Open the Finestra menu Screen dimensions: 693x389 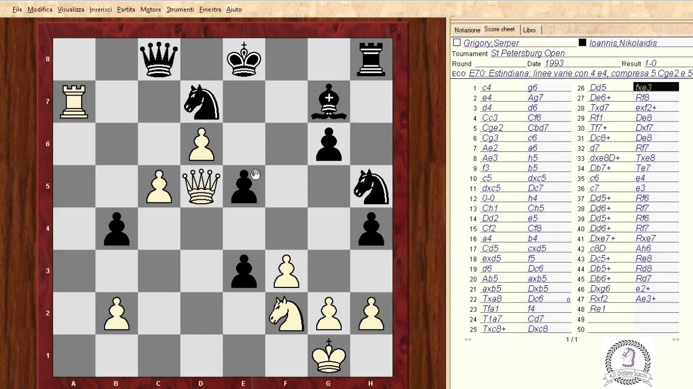pos(210,9)
